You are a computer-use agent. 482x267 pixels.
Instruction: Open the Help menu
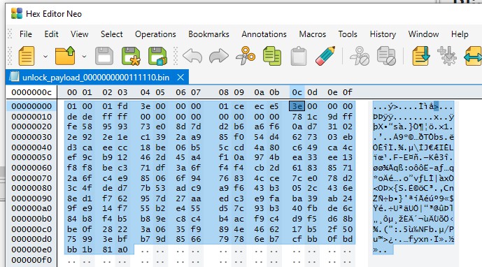click(460, 34)
